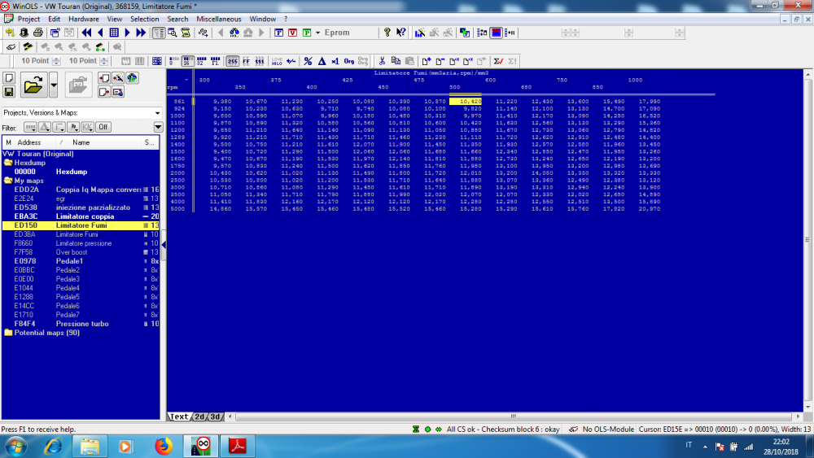Click the save floppy disk icon
Screen dimensions: 814x458
pyautogui.click(x=9, y=92)
